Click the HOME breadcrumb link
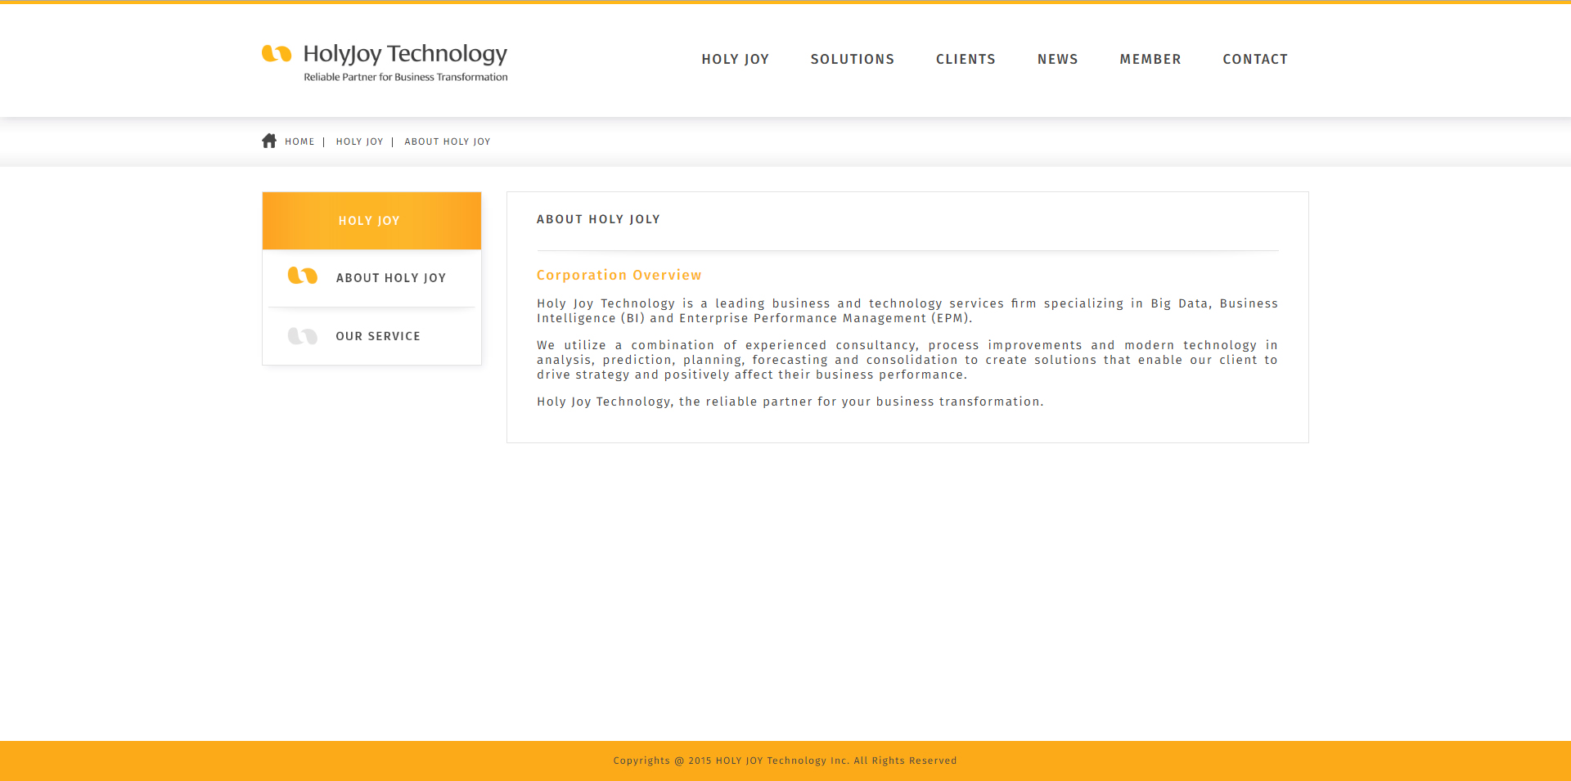This screenshot has height=781, width=1571. 299,141
